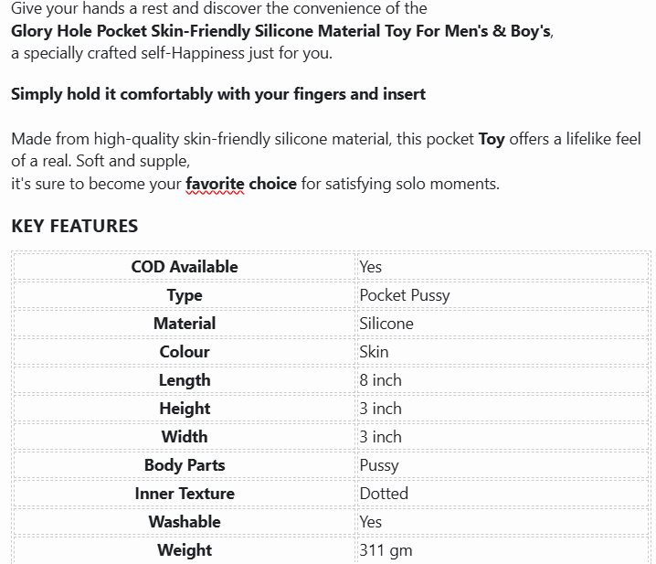Select the COD Available label cell

point(185,267)
